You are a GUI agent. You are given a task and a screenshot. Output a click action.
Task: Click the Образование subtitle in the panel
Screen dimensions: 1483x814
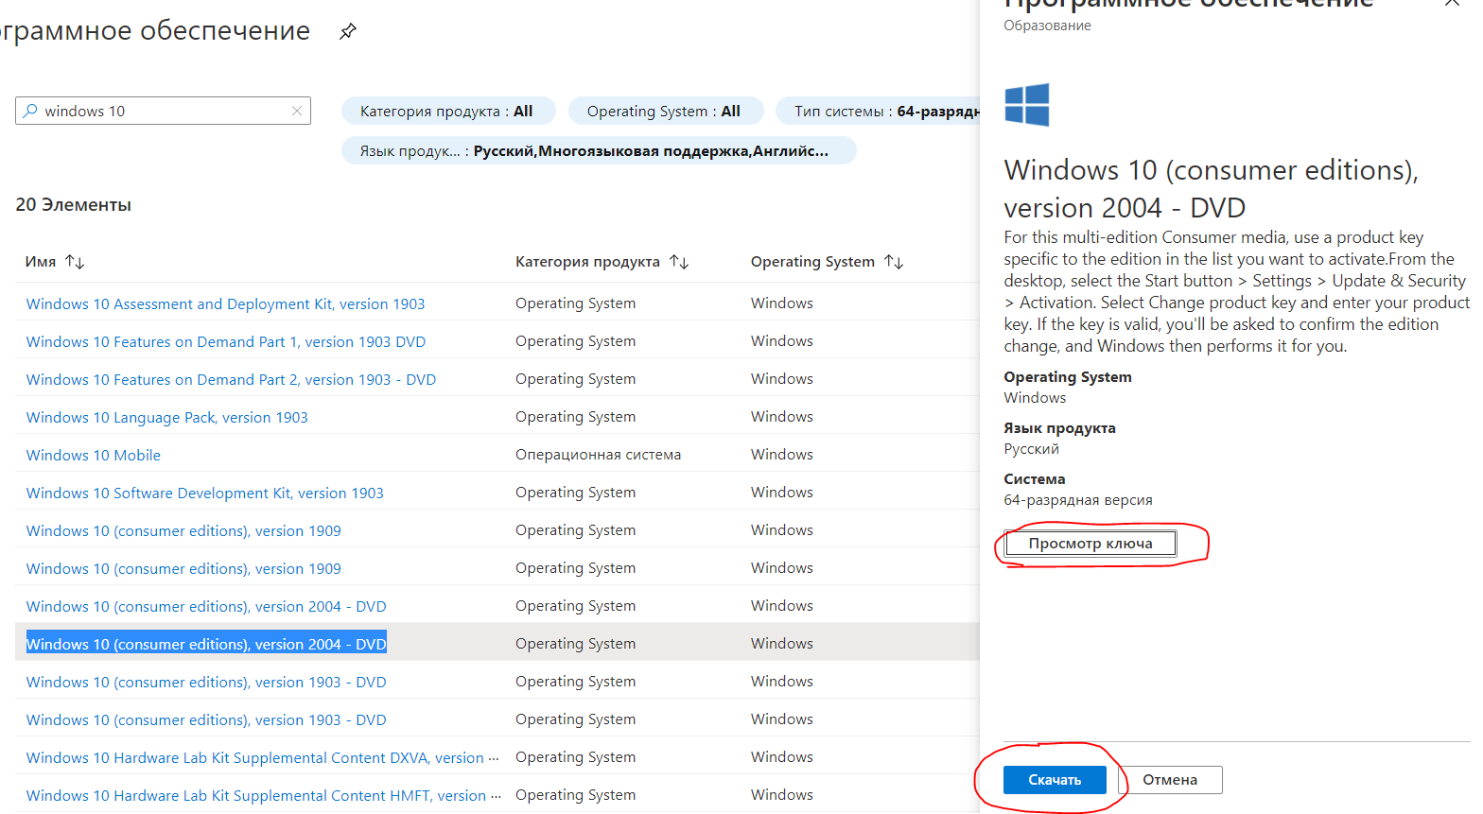tap(1047, 26)
